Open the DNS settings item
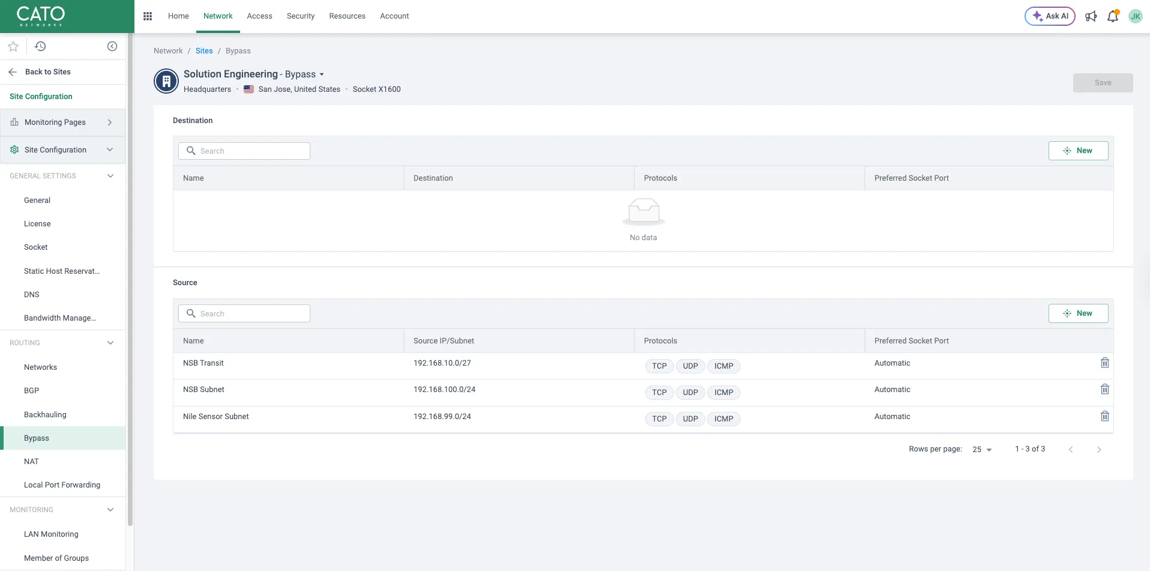 click(x=31, y=295)
